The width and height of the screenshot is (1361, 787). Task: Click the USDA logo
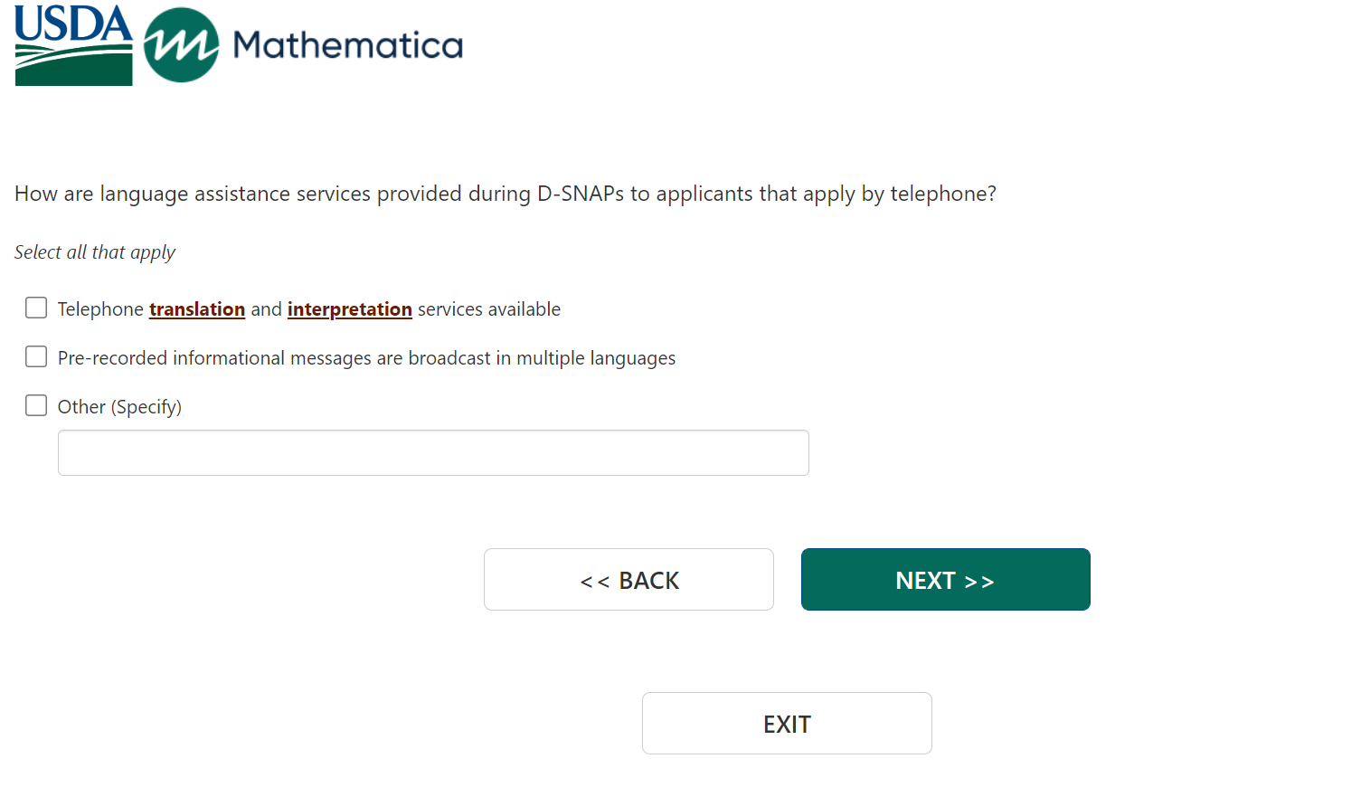click(73, 45)
